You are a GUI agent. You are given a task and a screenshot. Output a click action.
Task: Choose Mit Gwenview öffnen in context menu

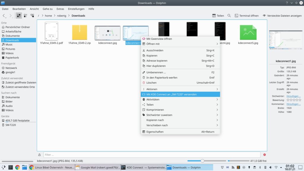[180, 39]
